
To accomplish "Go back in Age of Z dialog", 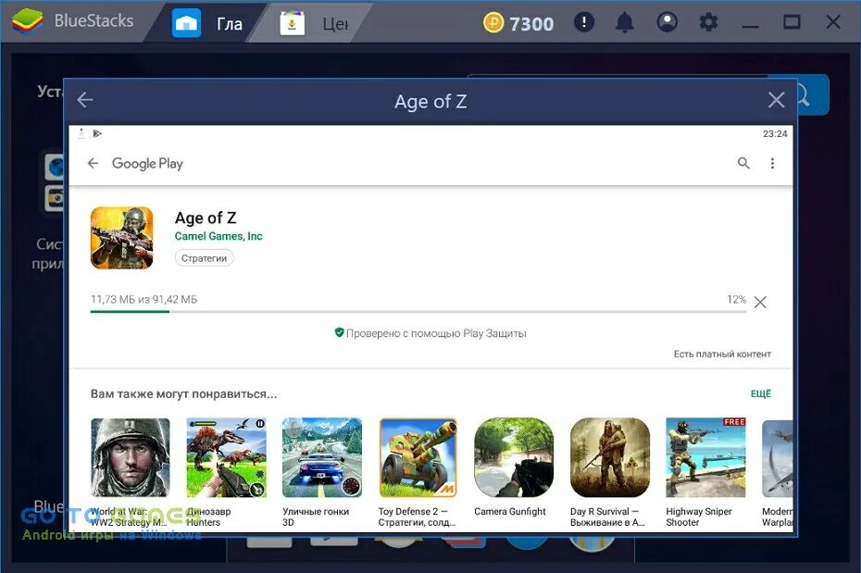I will 85,100.
